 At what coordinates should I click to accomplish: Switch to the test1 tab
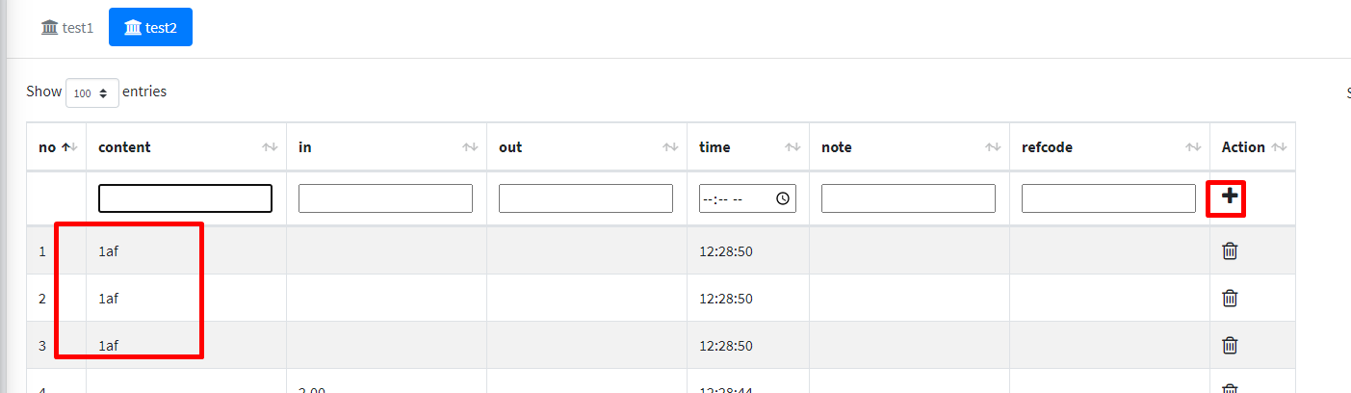tap(67, 27)
